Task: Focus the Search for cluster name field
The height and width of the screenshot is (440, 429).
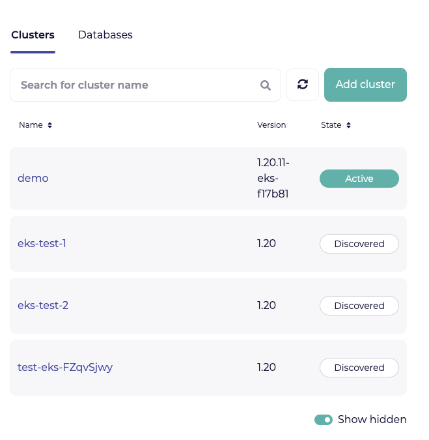Action: [145, 85]
